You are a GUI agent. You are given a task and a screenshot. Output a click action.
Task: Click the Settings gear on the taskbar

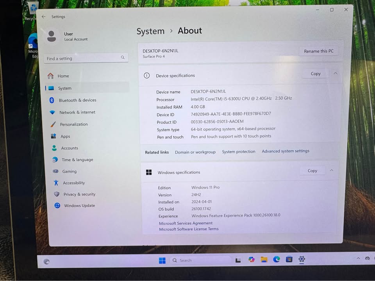pyautogui.click(x=302, y=259)
